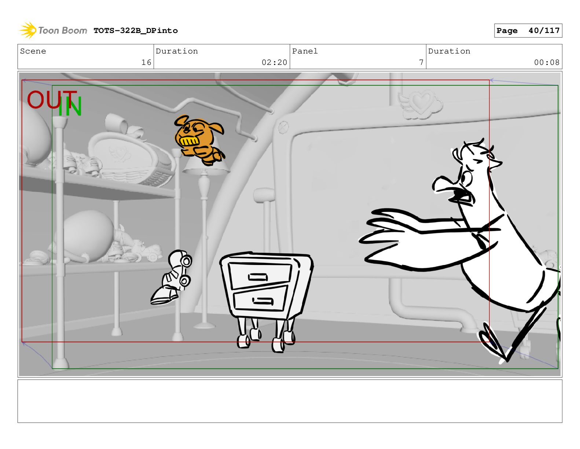Click the scene number value '16'
The image size is (580, 449).
coord(146,62)
